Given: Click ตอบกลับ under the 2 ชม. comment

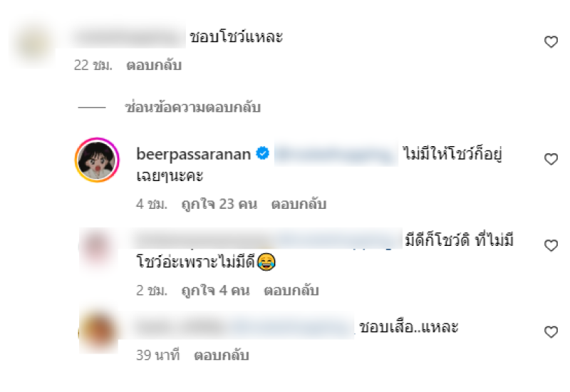Looking at the screenshot, I should [x=291, y=291].
